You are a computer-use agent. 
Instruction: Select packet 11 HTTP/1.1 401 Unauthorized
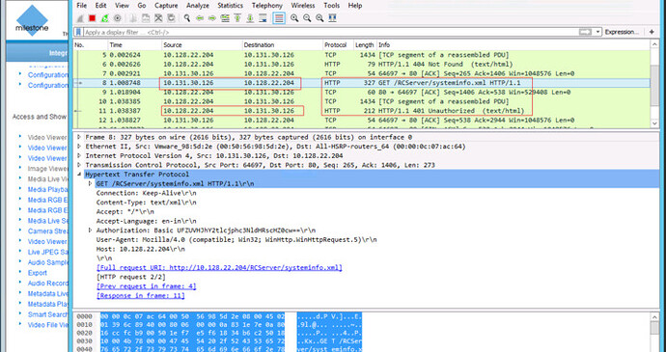pos(361,111)
